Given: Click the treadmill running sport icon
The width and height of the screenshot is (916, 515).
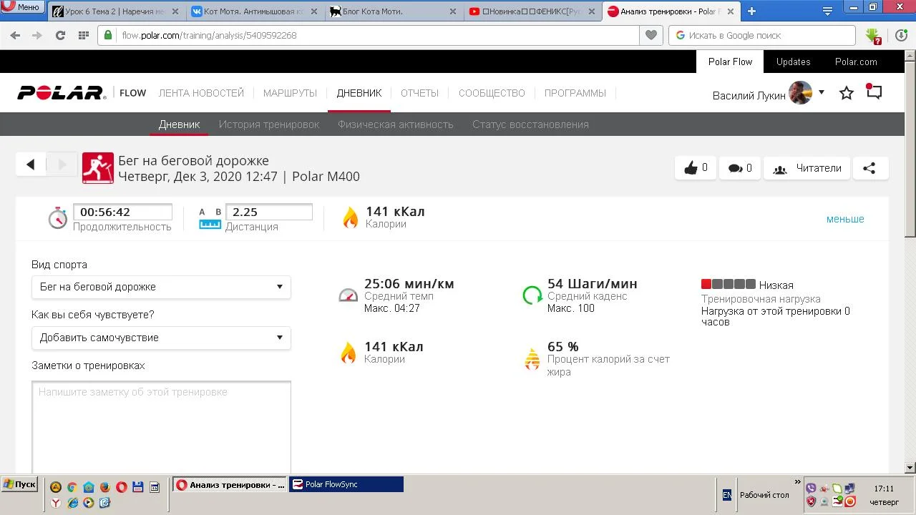Looking at the screenshot, I should point(98,168).
